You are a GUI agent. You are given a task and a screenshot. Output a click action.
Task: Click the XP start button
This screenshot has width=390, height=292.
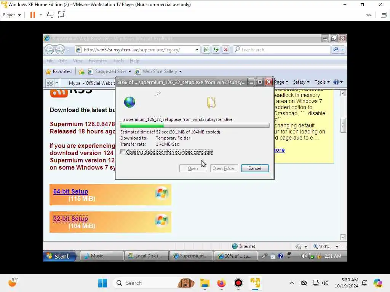point(59,256)
